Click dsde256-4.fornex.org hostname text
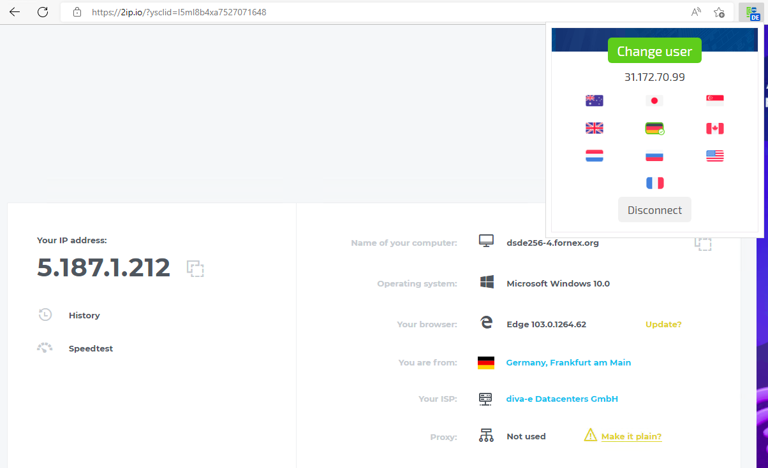This screenshot has height=468, width=768. 552,243
